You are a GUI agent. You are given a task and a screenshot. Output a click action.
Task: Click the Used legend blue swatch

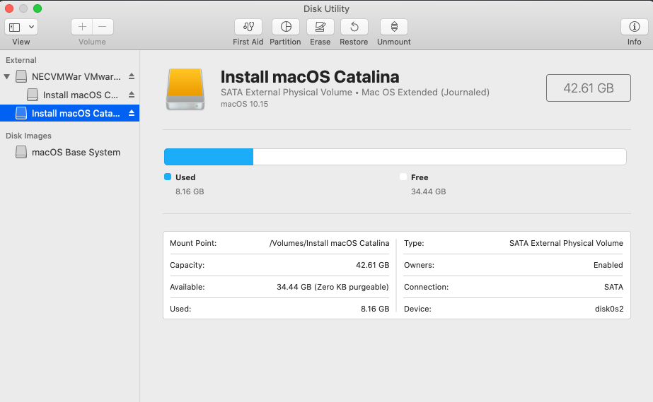click(x=168, y=177)
